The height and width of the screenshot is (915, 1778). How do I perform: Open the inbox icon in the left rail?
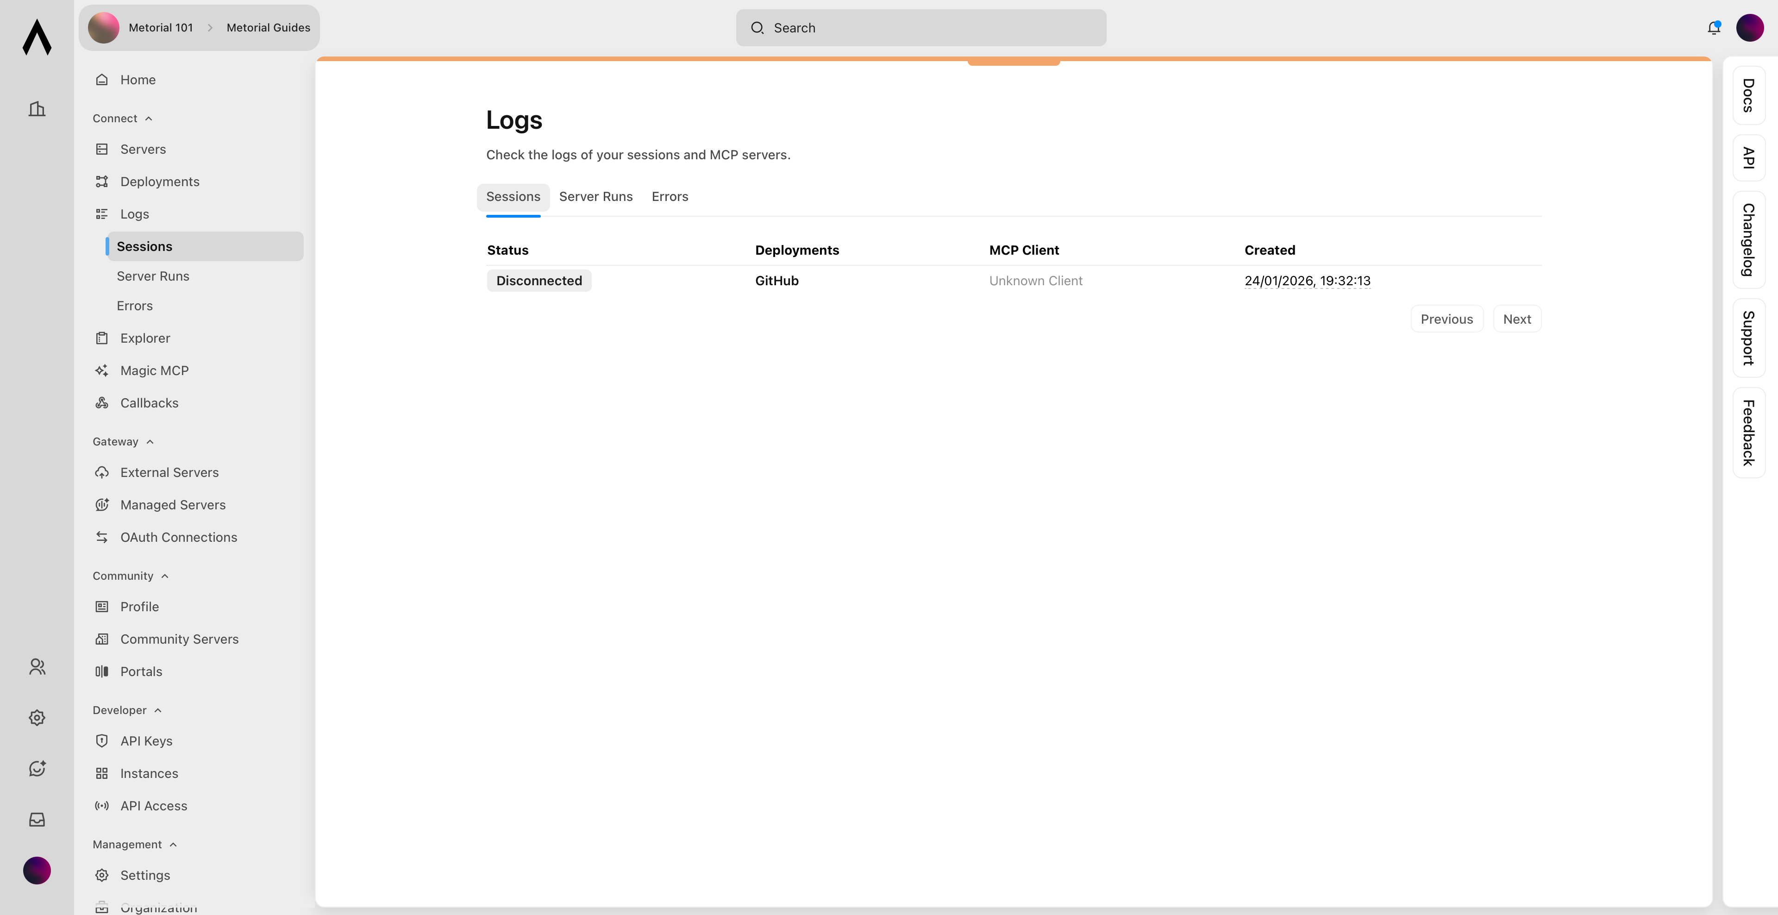pyautogui.click(x=37, y=819)
